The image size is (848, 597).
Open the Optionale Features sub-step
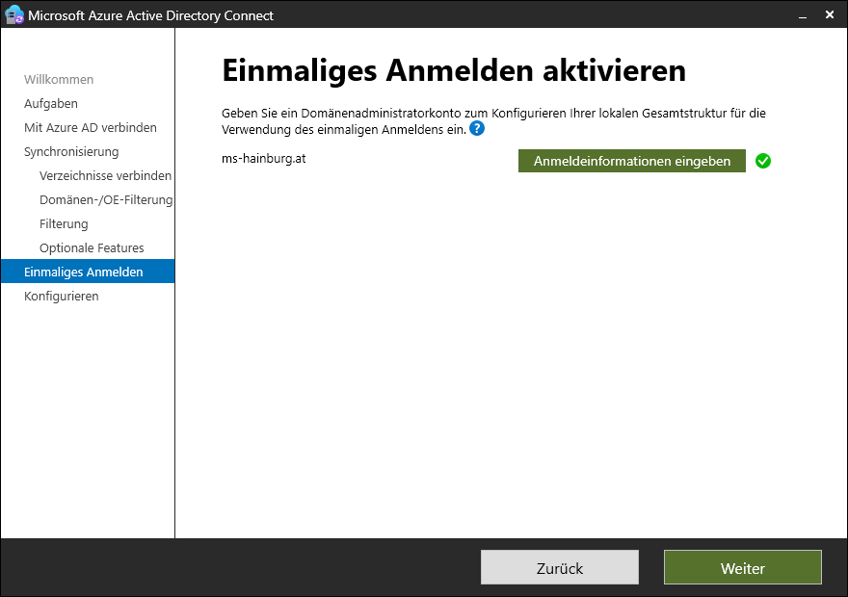pos(92,247)
